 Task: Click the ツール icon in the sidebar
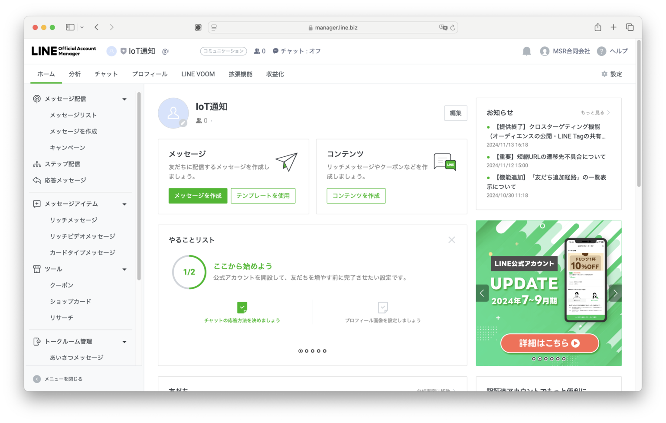pyautogui.click(x=36, y=269)
